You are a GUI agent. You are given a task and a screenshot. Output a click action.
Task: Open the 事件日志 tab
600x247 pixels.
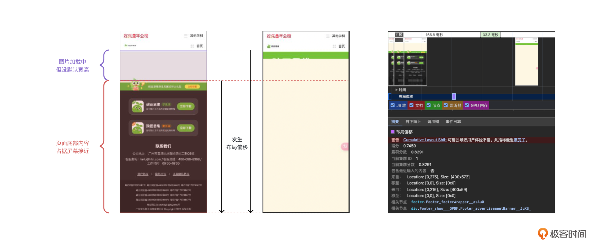(453, 122)
